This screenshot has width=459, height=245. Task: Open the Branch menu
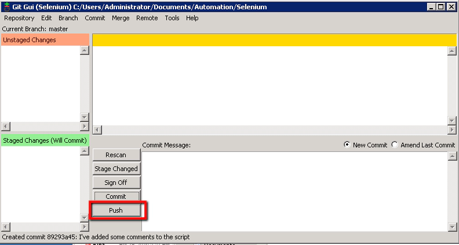pyautogui.click(x=68, y=18)
